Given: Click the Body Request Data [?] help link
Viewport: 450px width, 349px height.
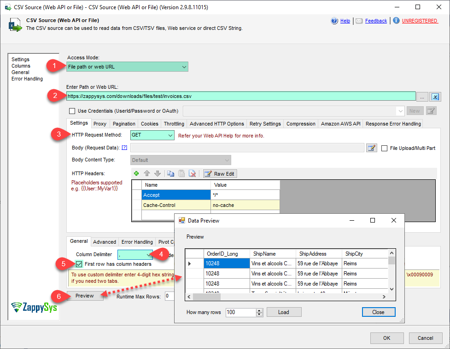Looking at the screenshot, I should pos(124,147).
